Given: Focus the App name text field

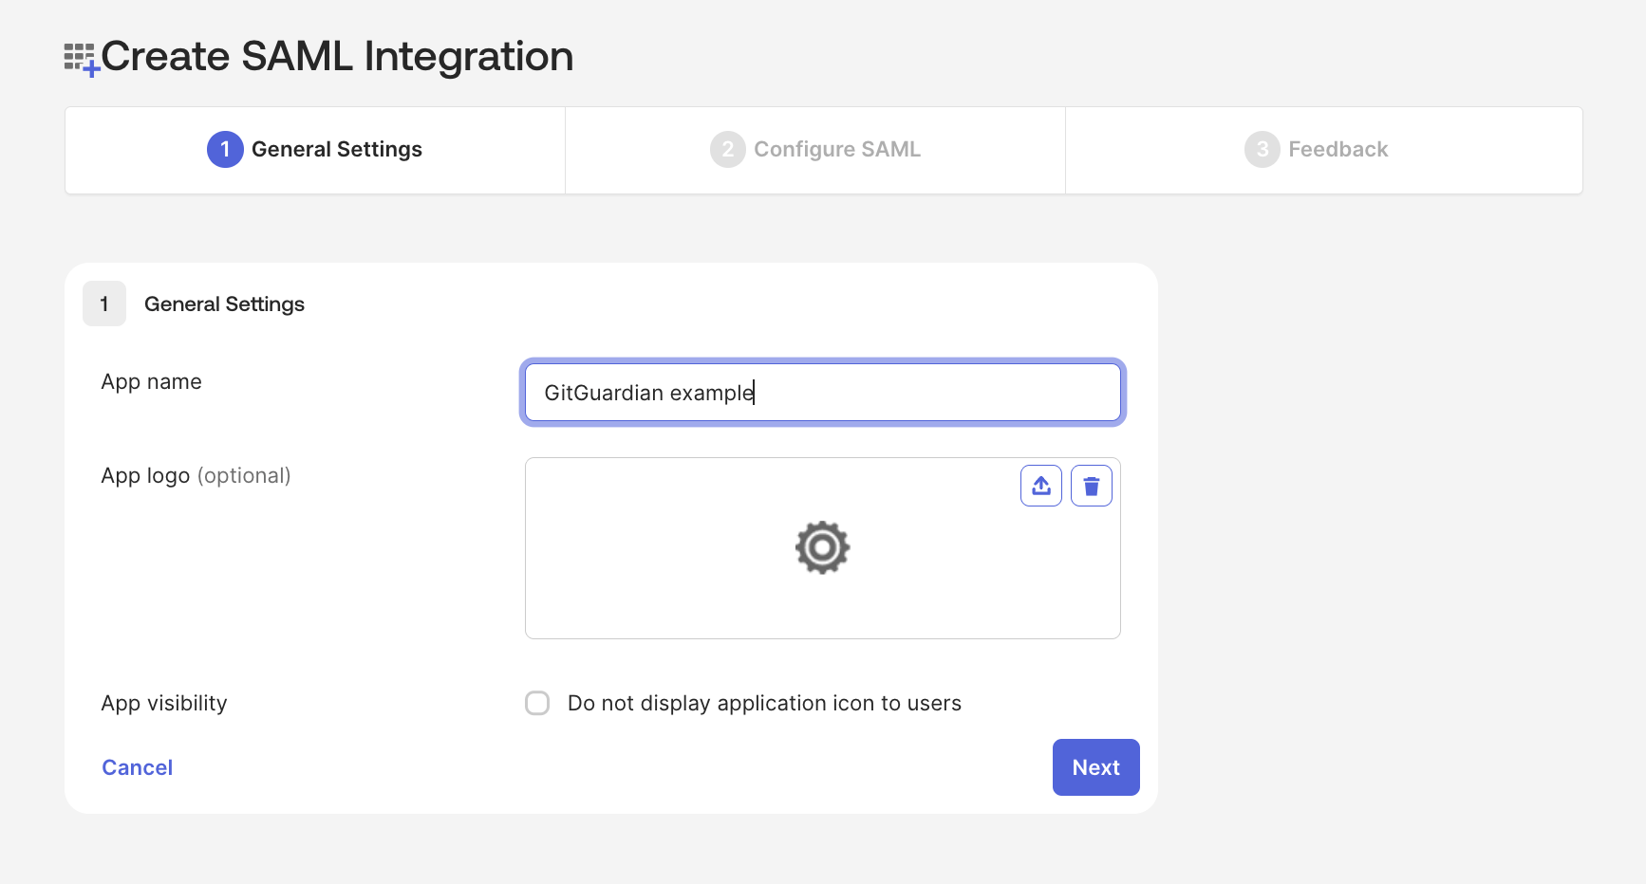Looking at the screenshot, I should pyautogui.click(x=822, y=393).
